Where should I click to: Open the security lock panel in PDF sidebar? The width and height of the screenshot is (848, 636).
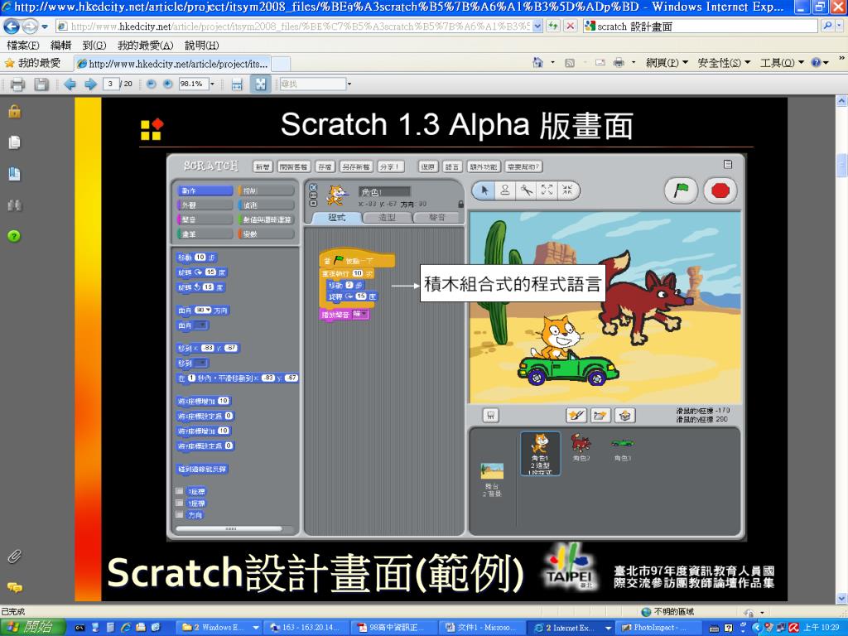click(15, 112)
